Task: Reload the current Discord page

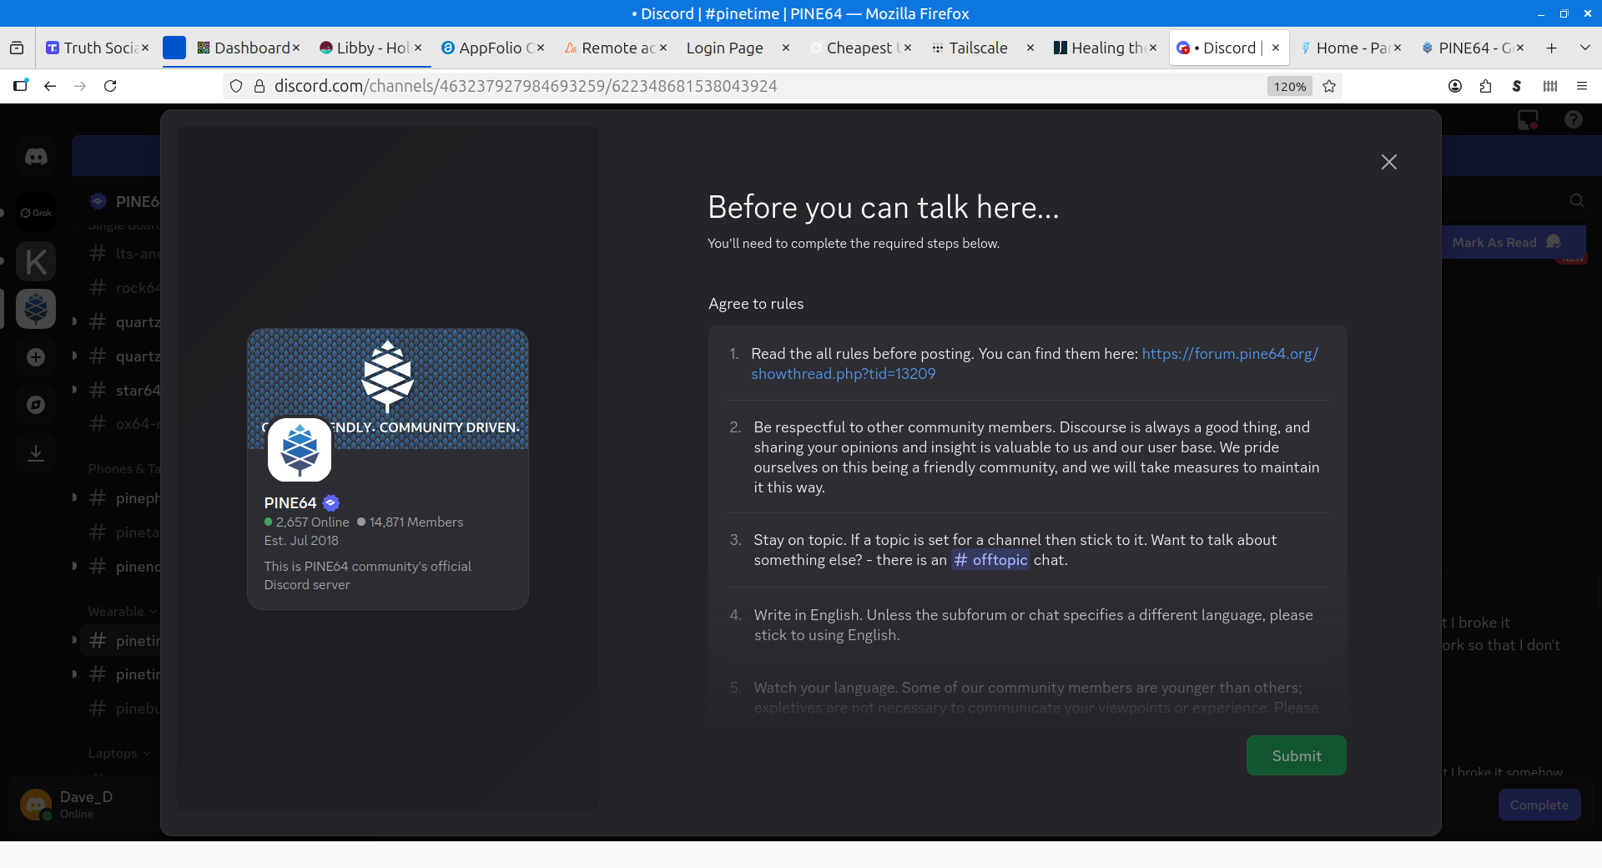Action: click(110, 86)
